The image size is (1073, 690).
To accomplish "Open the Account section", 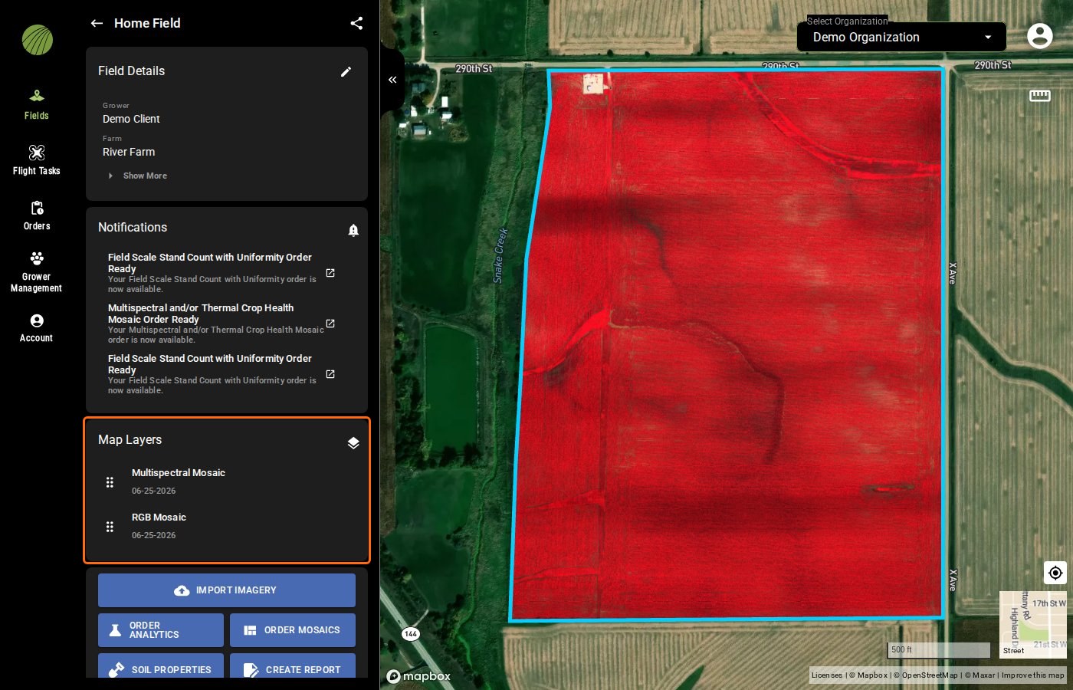I will pos(37,327).
